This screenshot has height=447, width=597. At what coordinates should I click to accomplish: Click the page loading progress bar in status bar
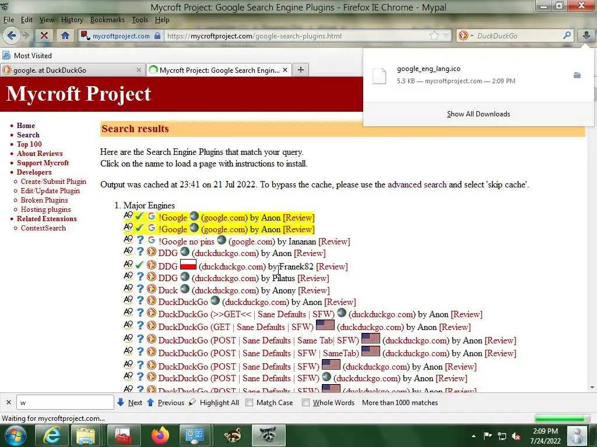(x=562, y=418)
